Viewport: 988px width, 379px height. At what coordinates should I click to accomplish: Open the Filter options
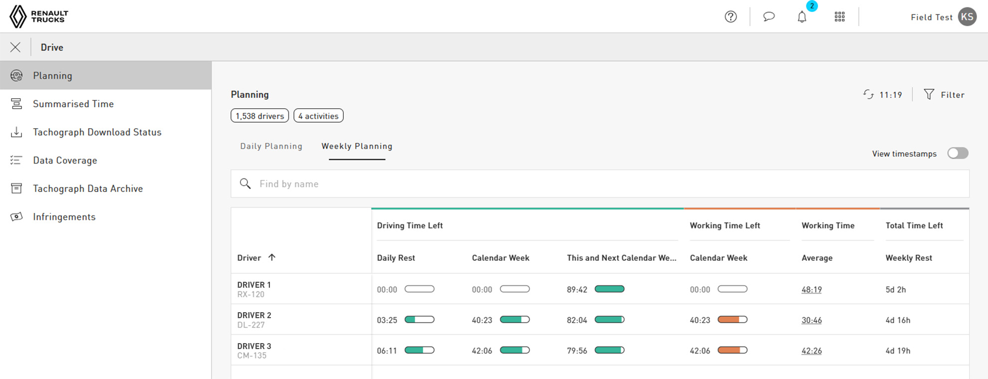coord(944,95)
